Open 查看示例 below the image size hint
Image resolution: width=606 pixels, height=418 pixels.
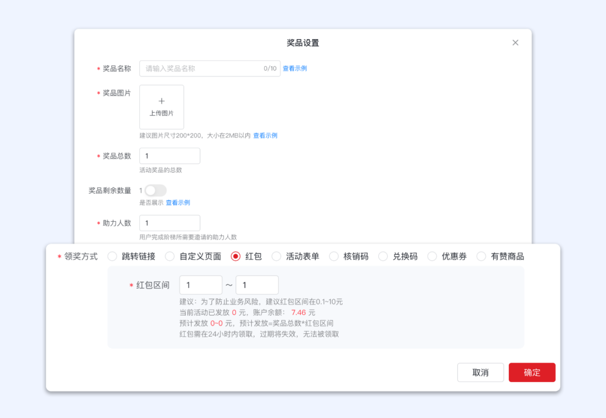click(264, 135)
